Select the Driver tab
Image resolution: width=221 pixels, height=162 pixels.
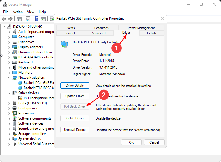(x=126, y=33)
